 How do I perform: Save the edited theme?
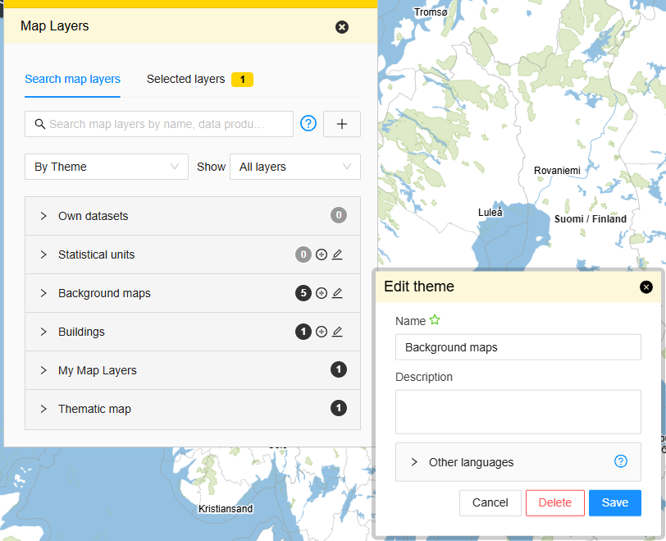tap(614, 502)
